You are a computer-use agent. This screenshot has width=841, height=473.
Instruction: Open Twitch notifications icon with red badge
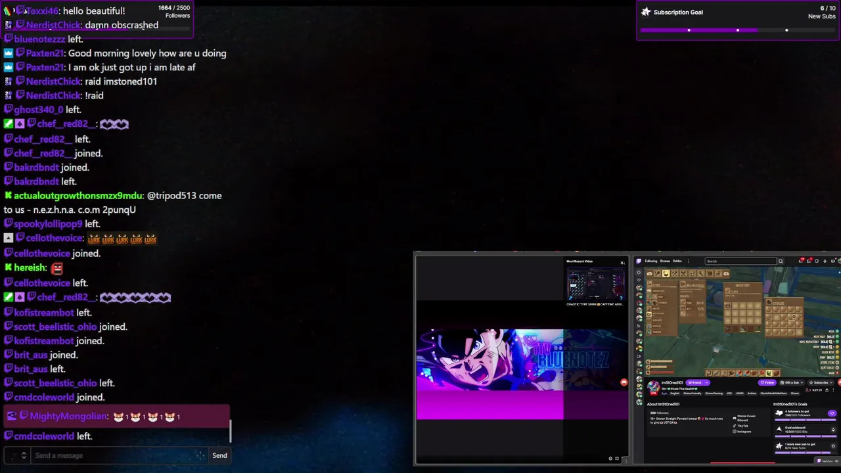click(x=802, y=260)
